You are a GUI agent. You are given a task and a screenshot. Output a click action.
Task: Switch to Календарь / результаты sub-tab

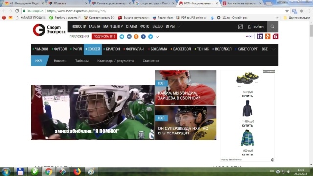pyautogui.click(x=115, y=61)
